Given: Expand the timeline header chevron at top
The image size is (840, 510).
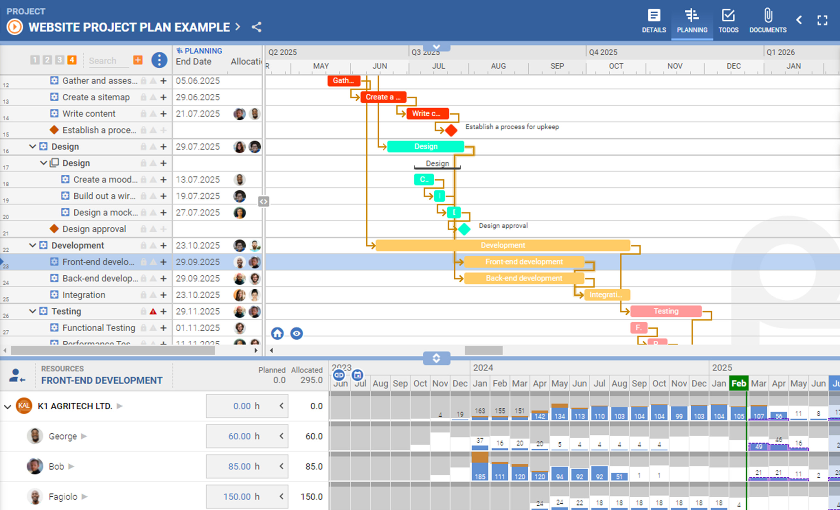Looking at the screenshot, I should (x=437, y=47).
